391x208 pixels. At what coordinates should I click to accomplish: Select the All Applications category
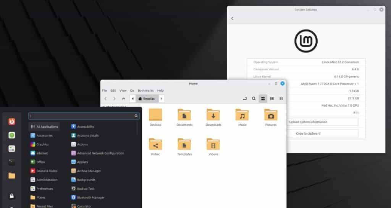[44, 127]
